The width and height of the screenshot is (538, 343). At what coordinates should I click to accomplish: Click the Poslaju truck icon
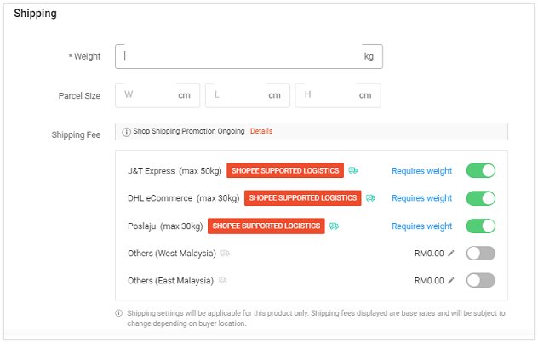click(335, 226)
